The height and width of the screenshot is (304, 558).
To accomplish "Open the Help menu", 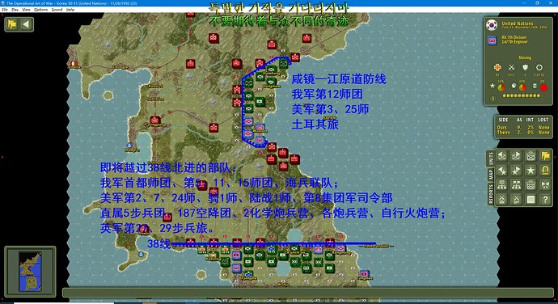I will coord(70,10).
